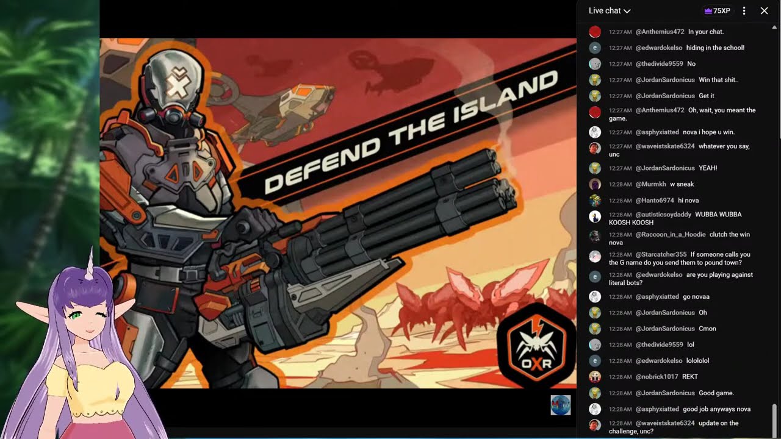Viewport: 781px width, 439px height.
Task: Select the 'Win that shit..' message text
Action: (x=719, y=80)
